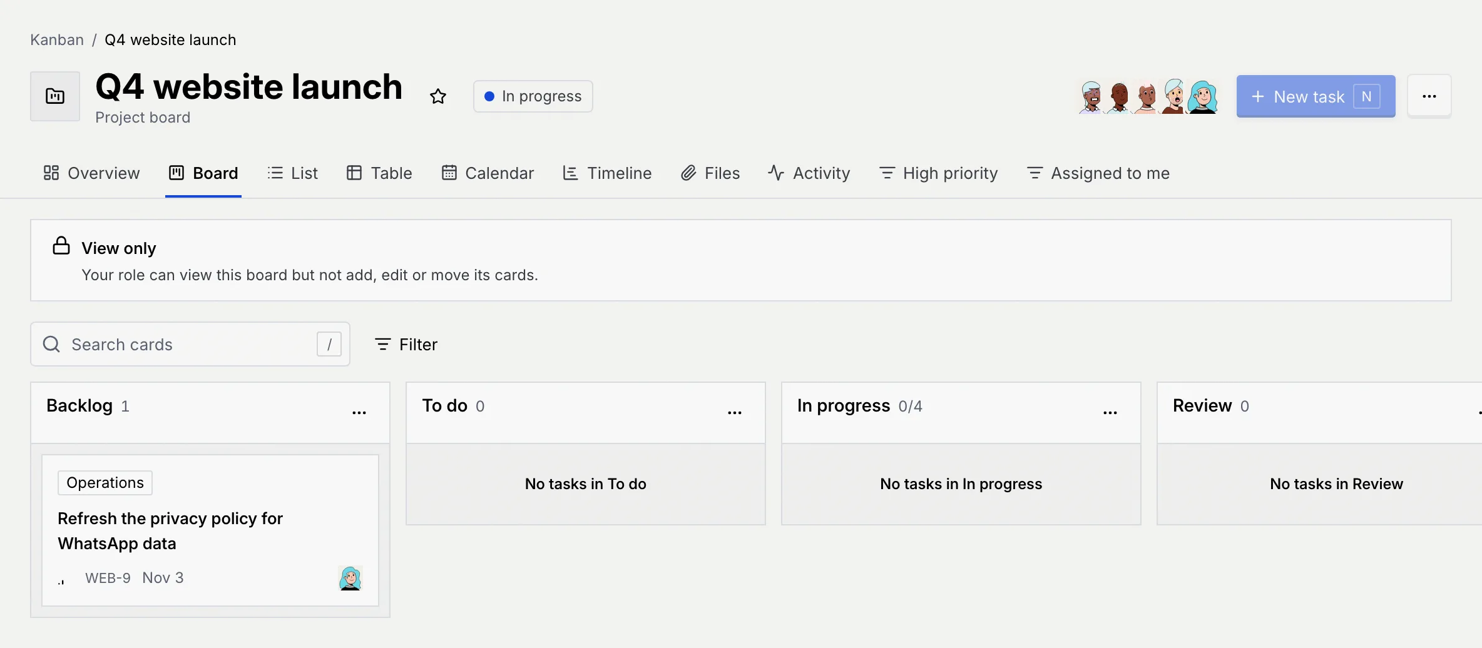
Task: Click the No tasks in In progress placeholder
Action: click(x=961, y=484)
